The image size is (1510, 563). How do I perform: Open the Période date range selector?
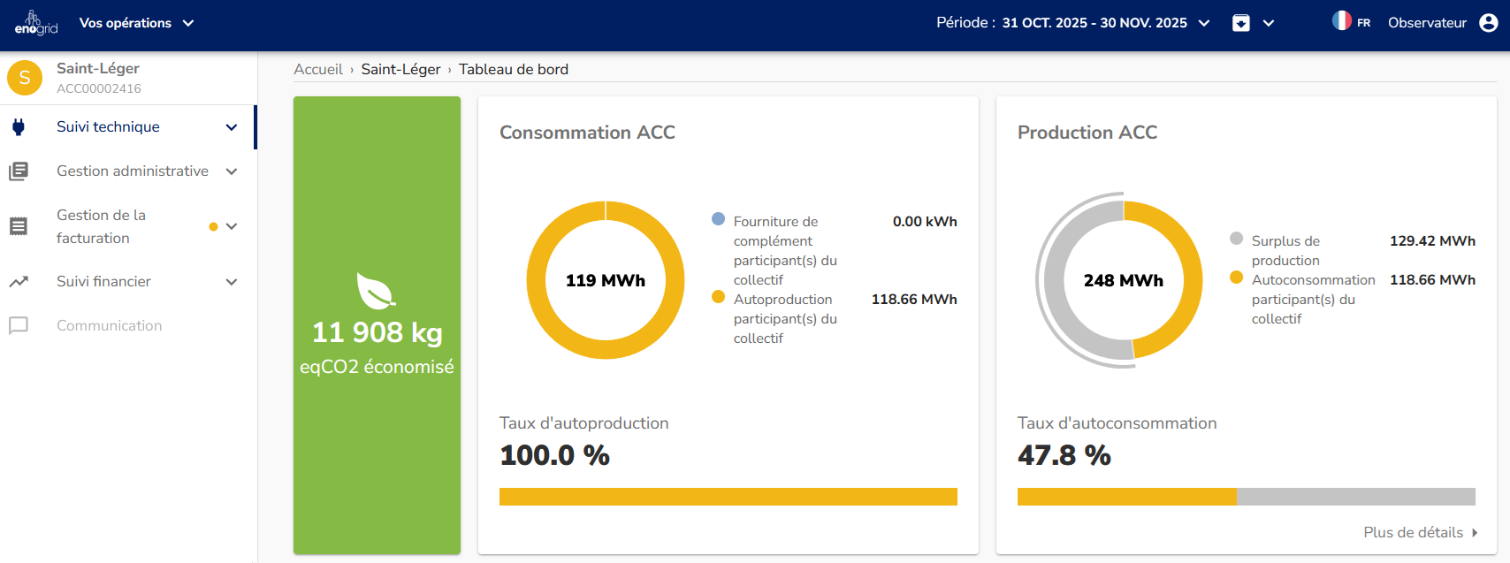1073,23
